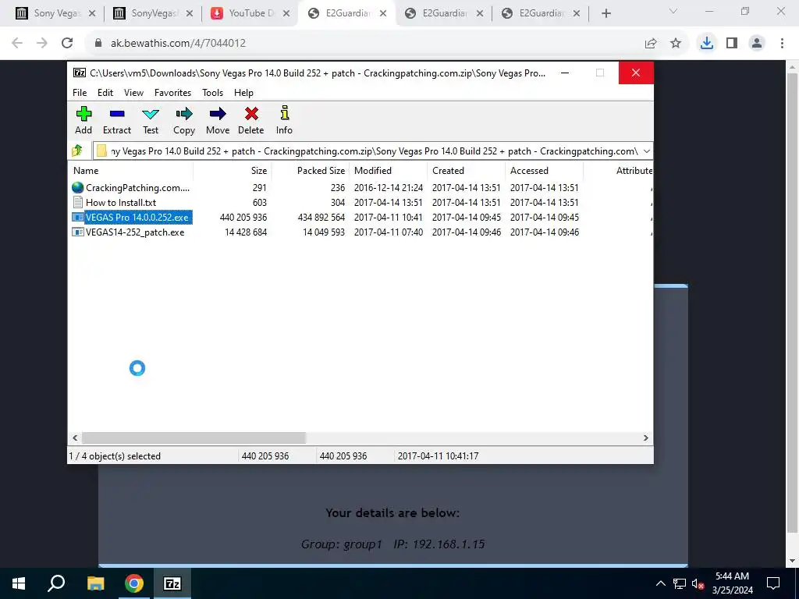The height and width of the screenshot is (599, 799).
Task: Open the View menu
Action: [x=133, y=93]
